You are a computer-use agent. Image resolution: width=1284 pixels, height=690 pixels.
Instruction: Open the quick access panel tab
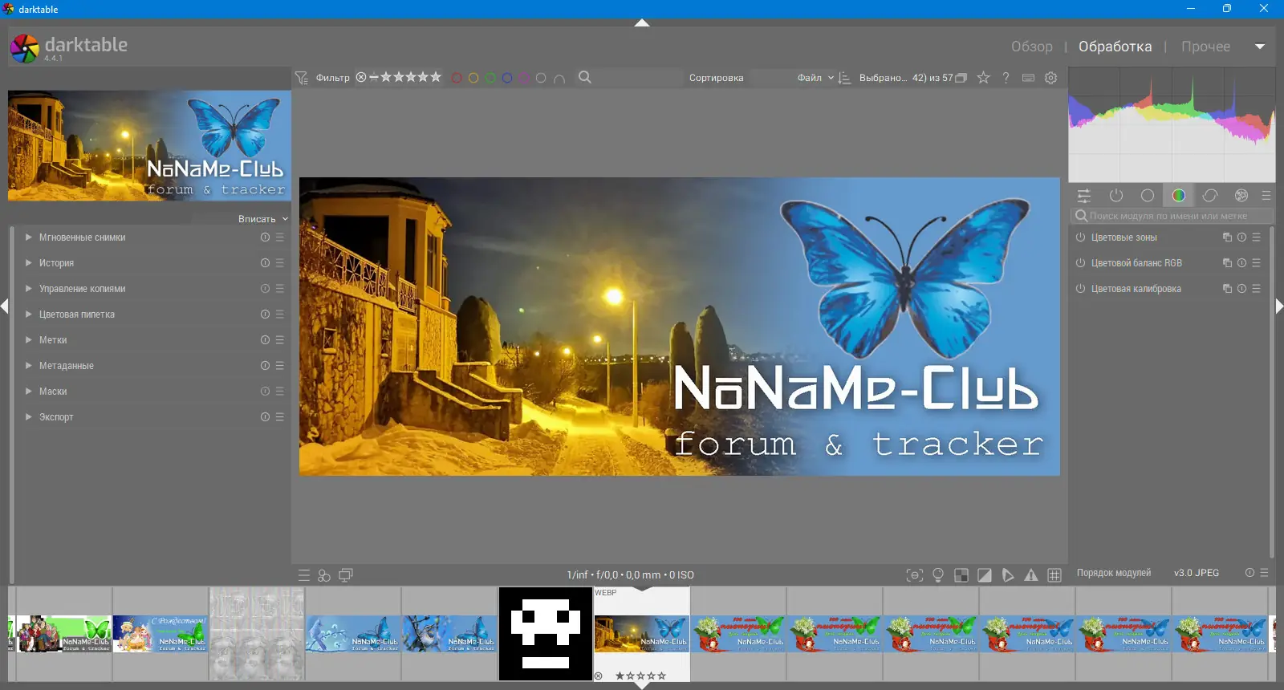click(x=1084, y=196)
